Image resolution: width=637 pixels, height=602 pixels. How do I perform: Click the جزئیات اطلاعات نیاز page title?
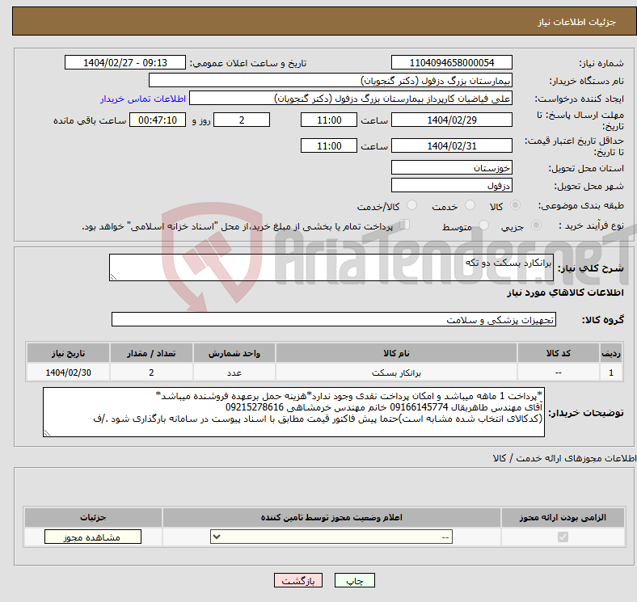(x=576, y=22)
